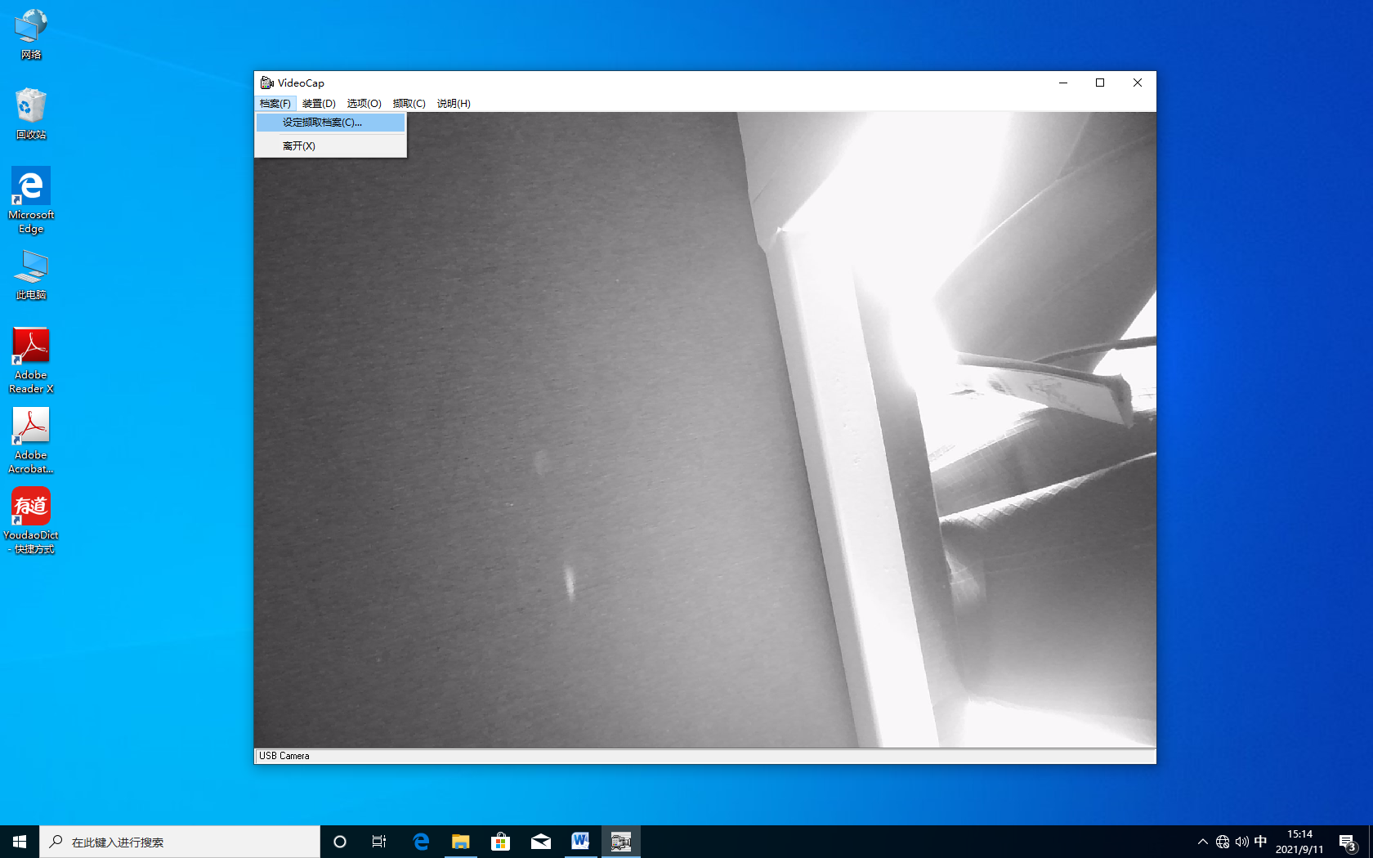Open Cortana from the taskbar
The height and width of the screenshot is (858, 1373).
click(x=340, y=842)
